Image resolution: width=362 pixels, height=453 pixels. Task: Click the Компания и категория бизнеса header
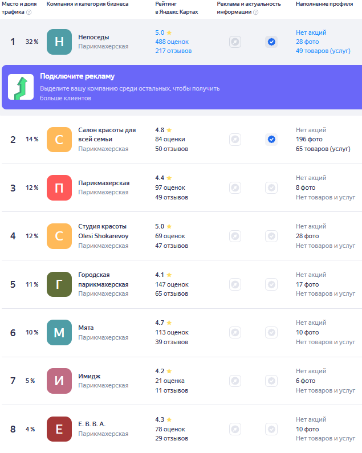[87, 4]
